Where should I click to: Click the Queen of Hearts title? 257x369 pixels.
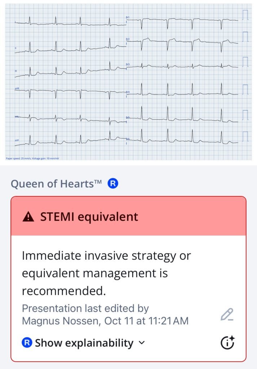(x=56, y=184)
